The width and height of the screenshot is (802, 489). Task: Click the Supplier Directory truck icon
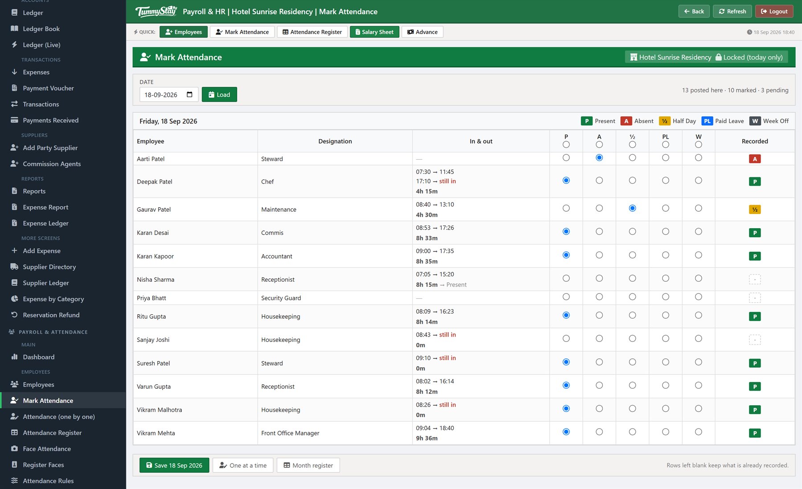coord(14,267)
